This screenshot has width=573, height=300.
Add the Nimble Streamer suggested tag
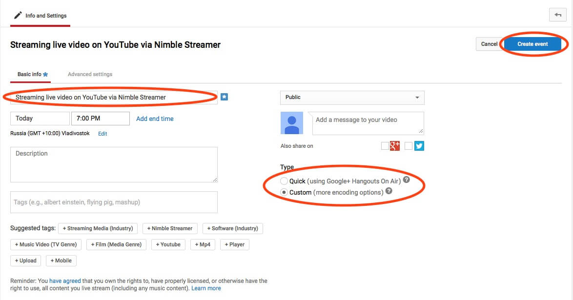(170, 228)
